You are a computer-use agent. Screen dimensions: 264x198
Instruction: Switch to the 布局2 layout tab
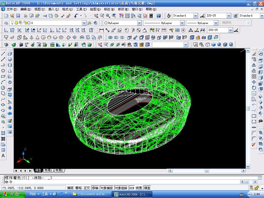click(x=59, y=170)
